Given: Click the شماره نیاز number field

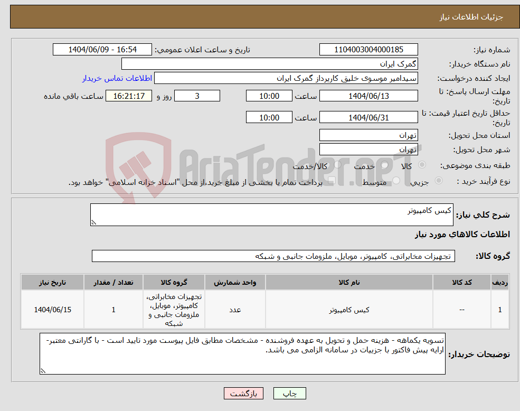Looking at the screenshot, I should [x=368, y=49].
